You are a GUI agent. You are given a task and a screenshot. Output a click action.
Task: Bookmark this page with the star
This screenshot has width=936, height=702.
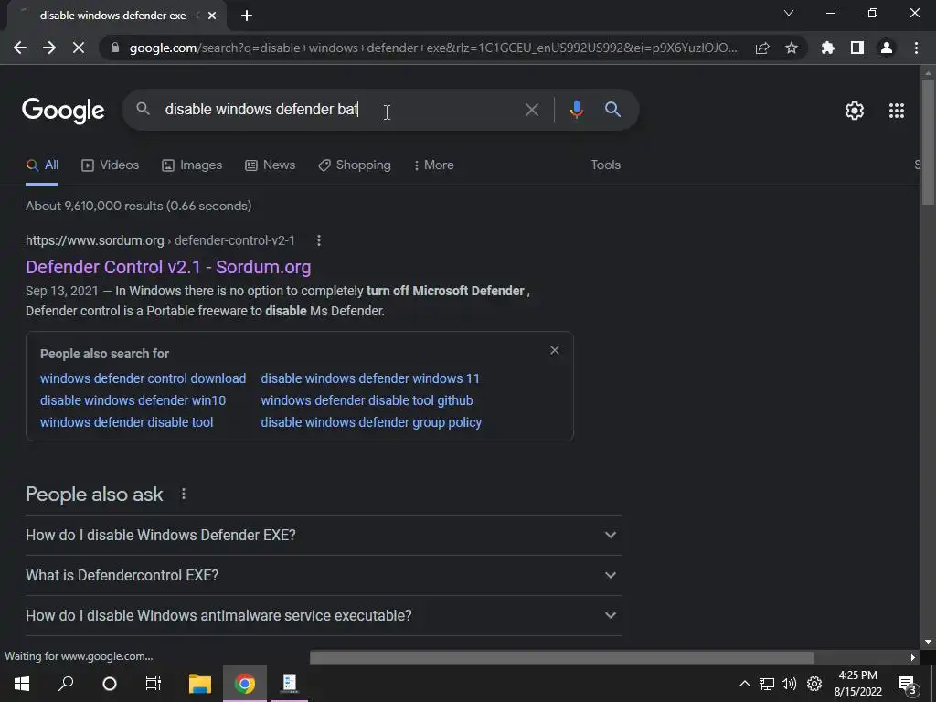(791, 48)
